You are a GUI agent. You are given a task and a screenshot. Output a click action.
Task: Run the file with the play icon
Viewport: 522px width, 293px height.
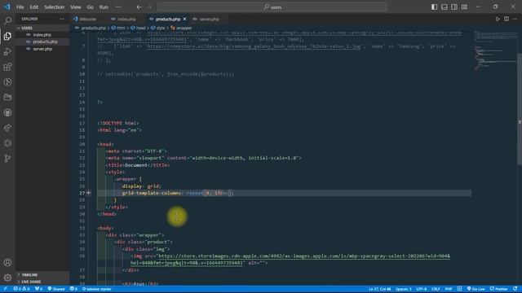pos(498,19)
